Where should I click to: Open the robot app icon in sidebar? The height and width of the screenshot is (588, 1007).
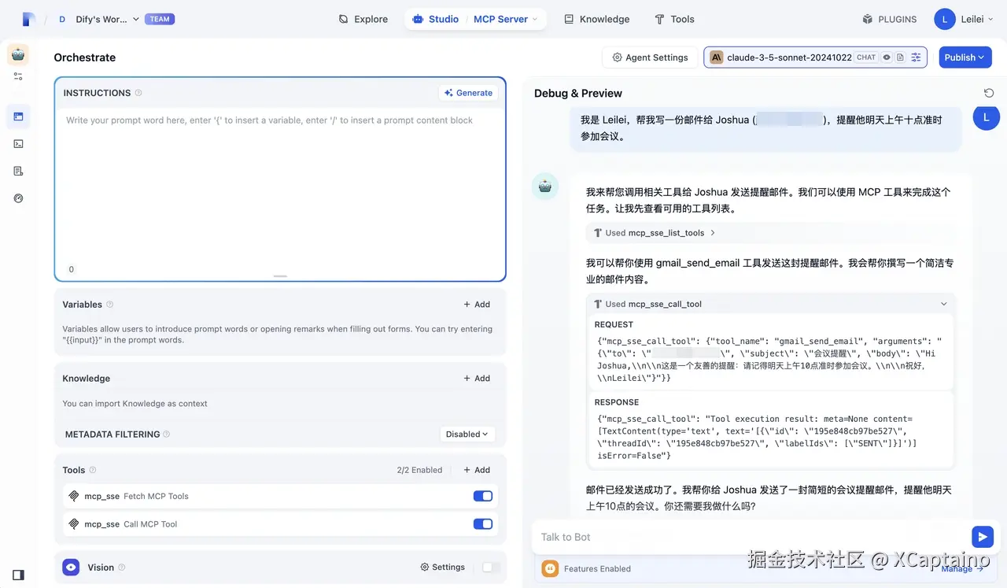(x=18, y=54)
